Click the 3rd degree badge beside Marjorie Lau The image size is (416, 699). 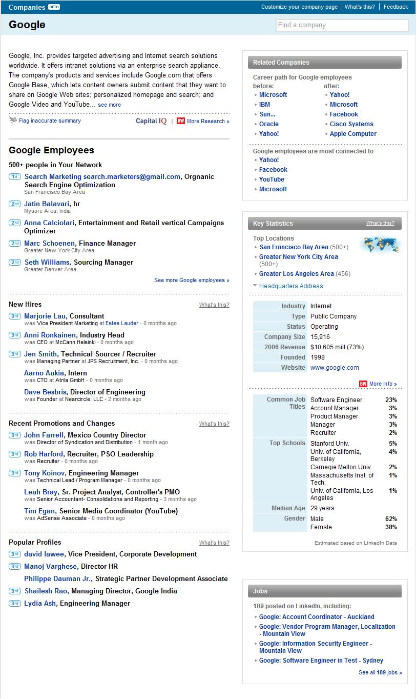pyautogui.click(x=14, y=316)
